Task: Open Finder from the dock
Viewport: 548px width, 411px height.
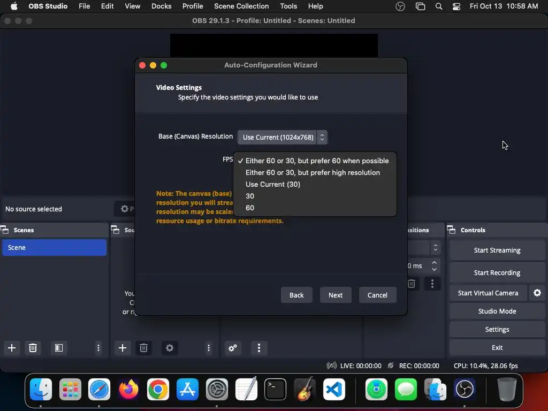Action: click(x=41, y=389)
